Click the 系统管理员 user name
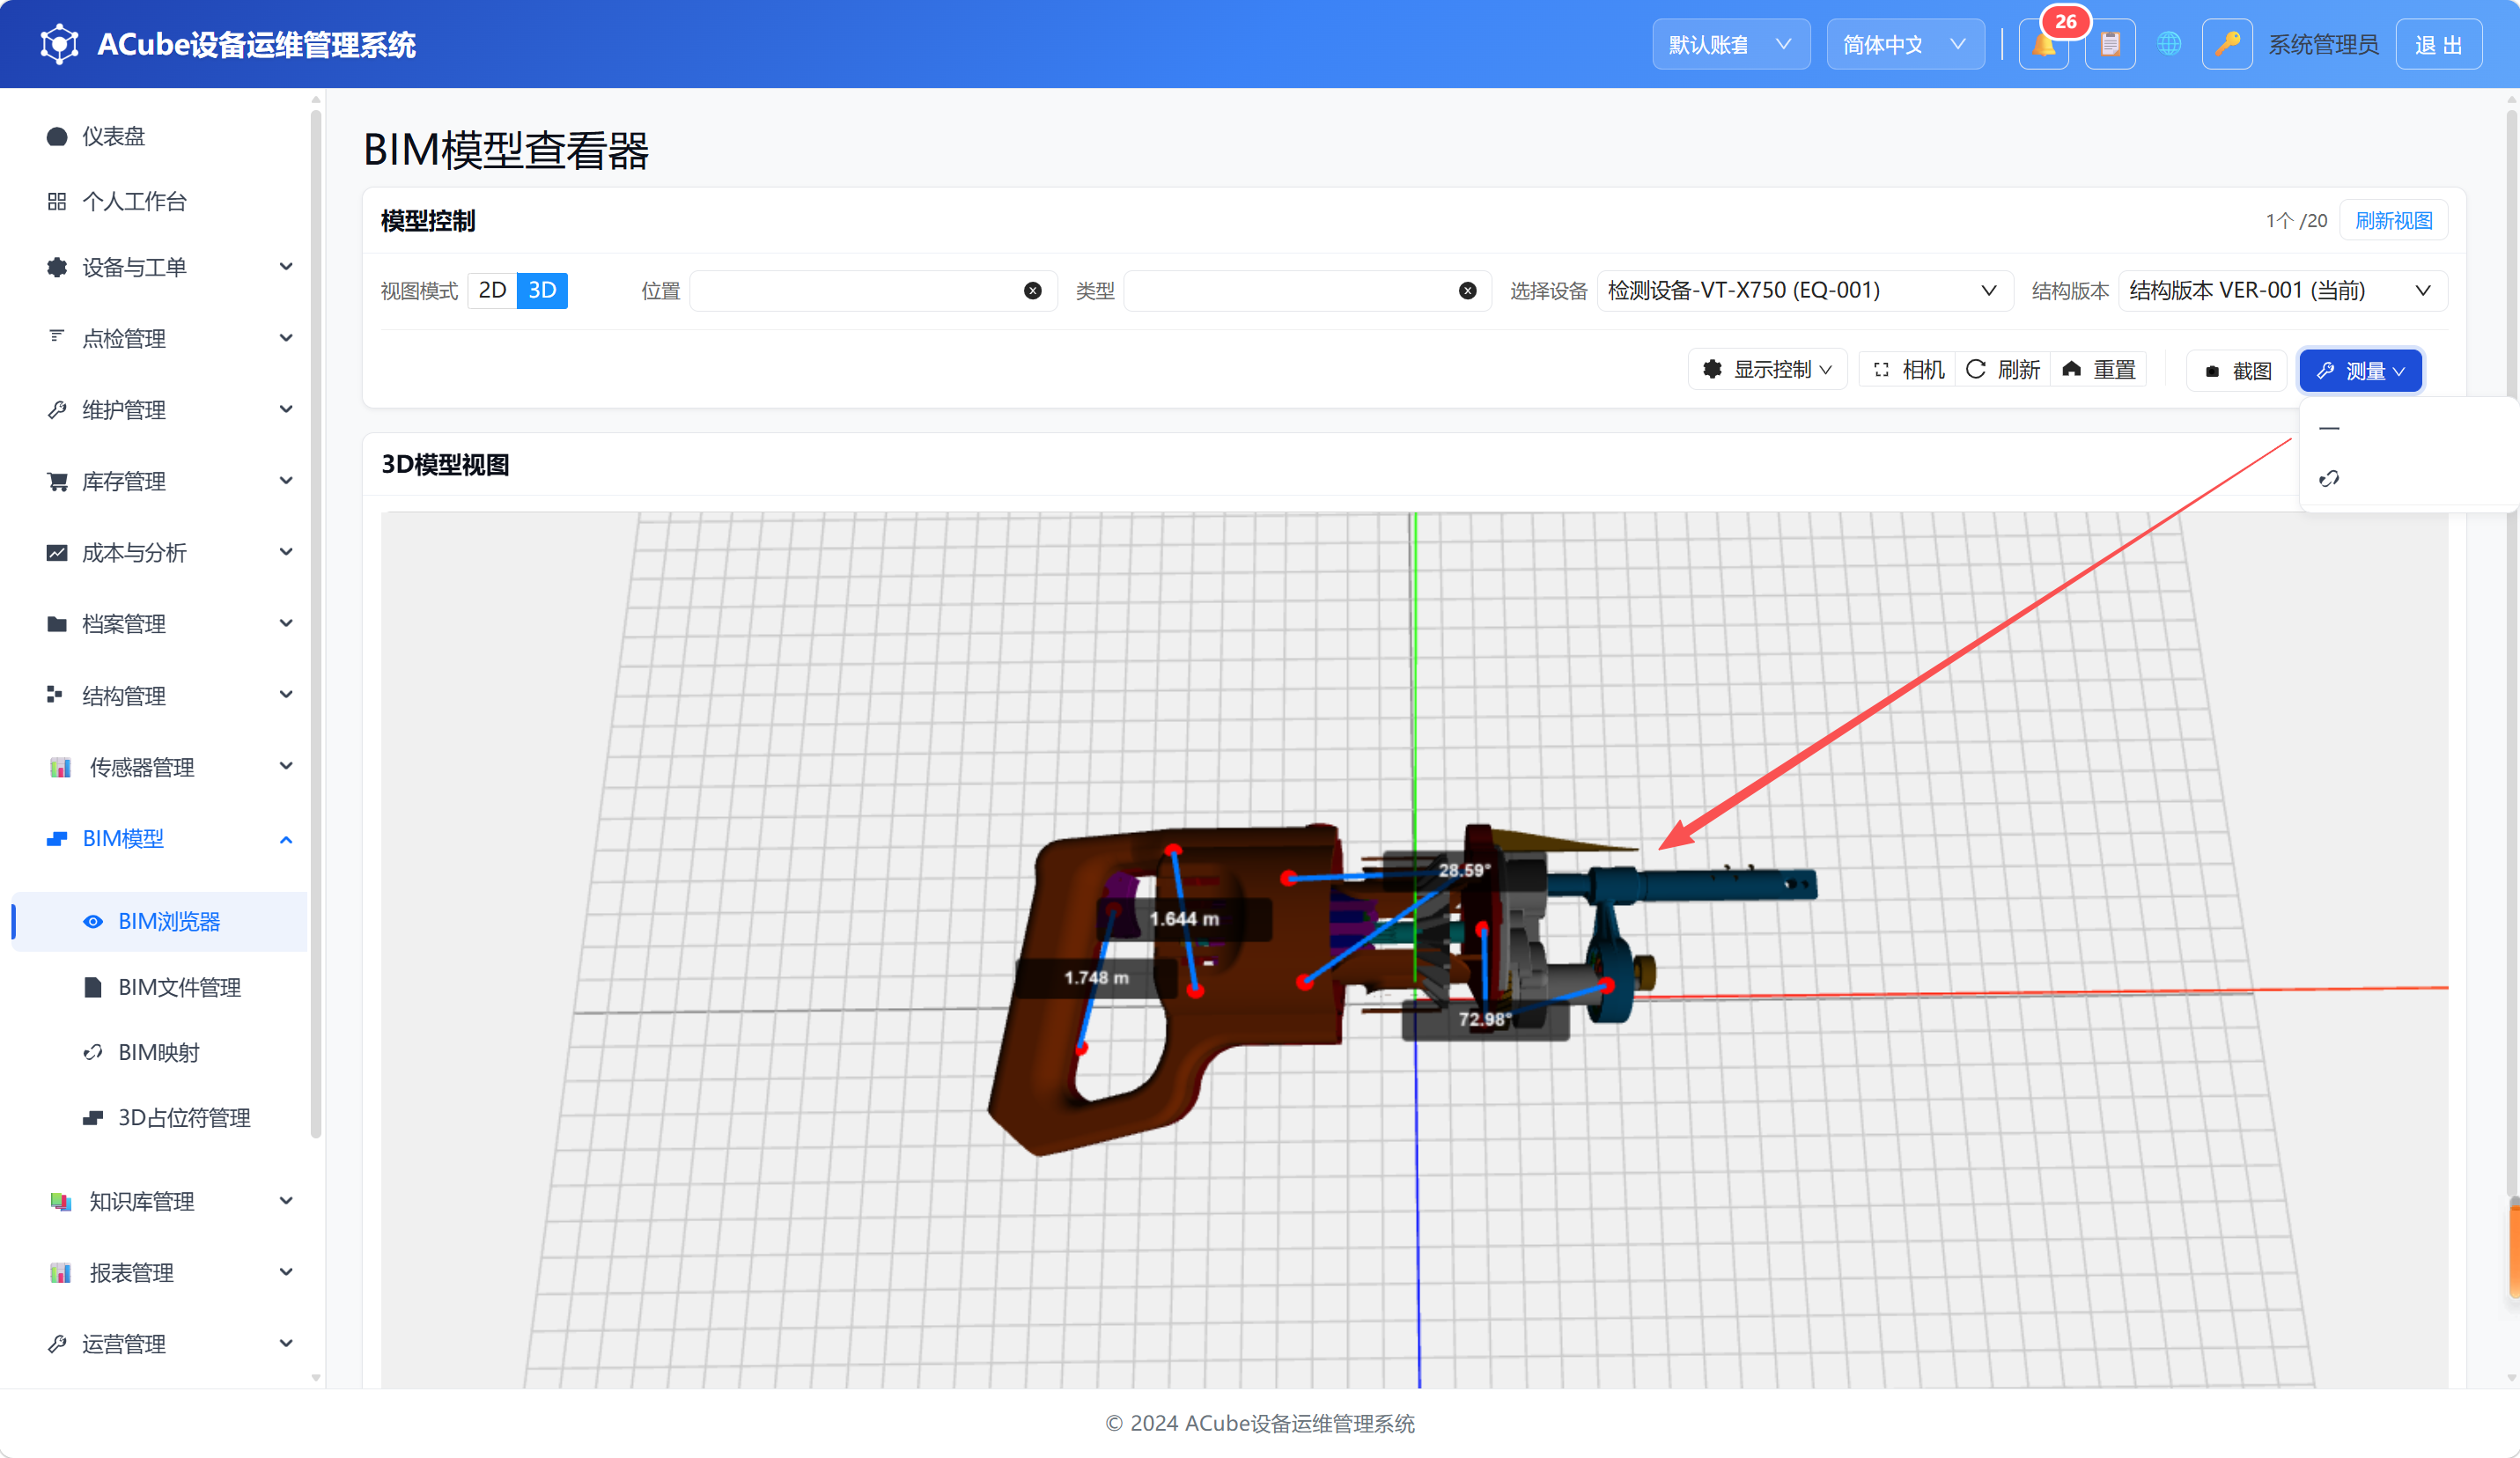Image resolution: width=2520 pixels, height=1458 pixels. click(x=2323, y=45)
